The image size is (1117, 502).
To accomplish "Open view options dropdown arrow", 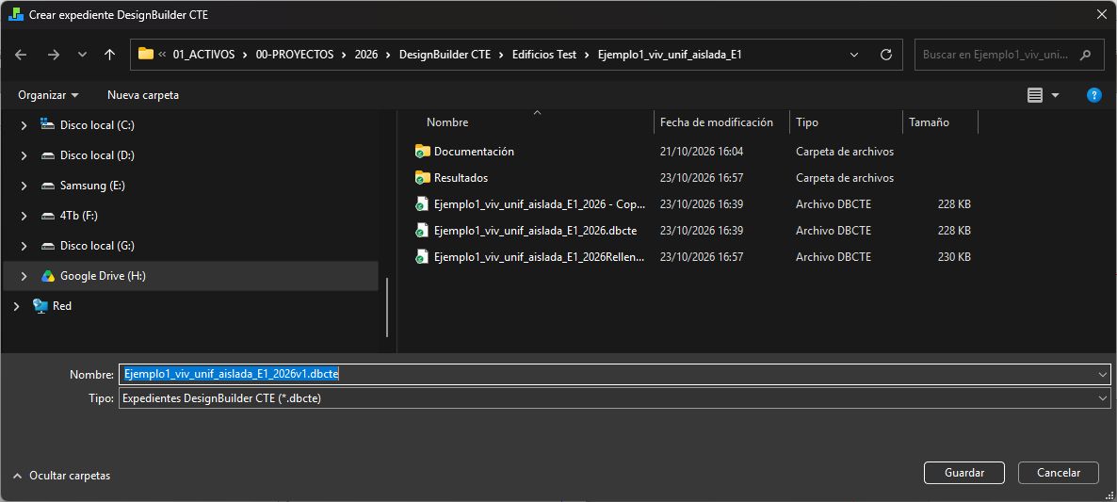I will click(x=1055, y=95).
